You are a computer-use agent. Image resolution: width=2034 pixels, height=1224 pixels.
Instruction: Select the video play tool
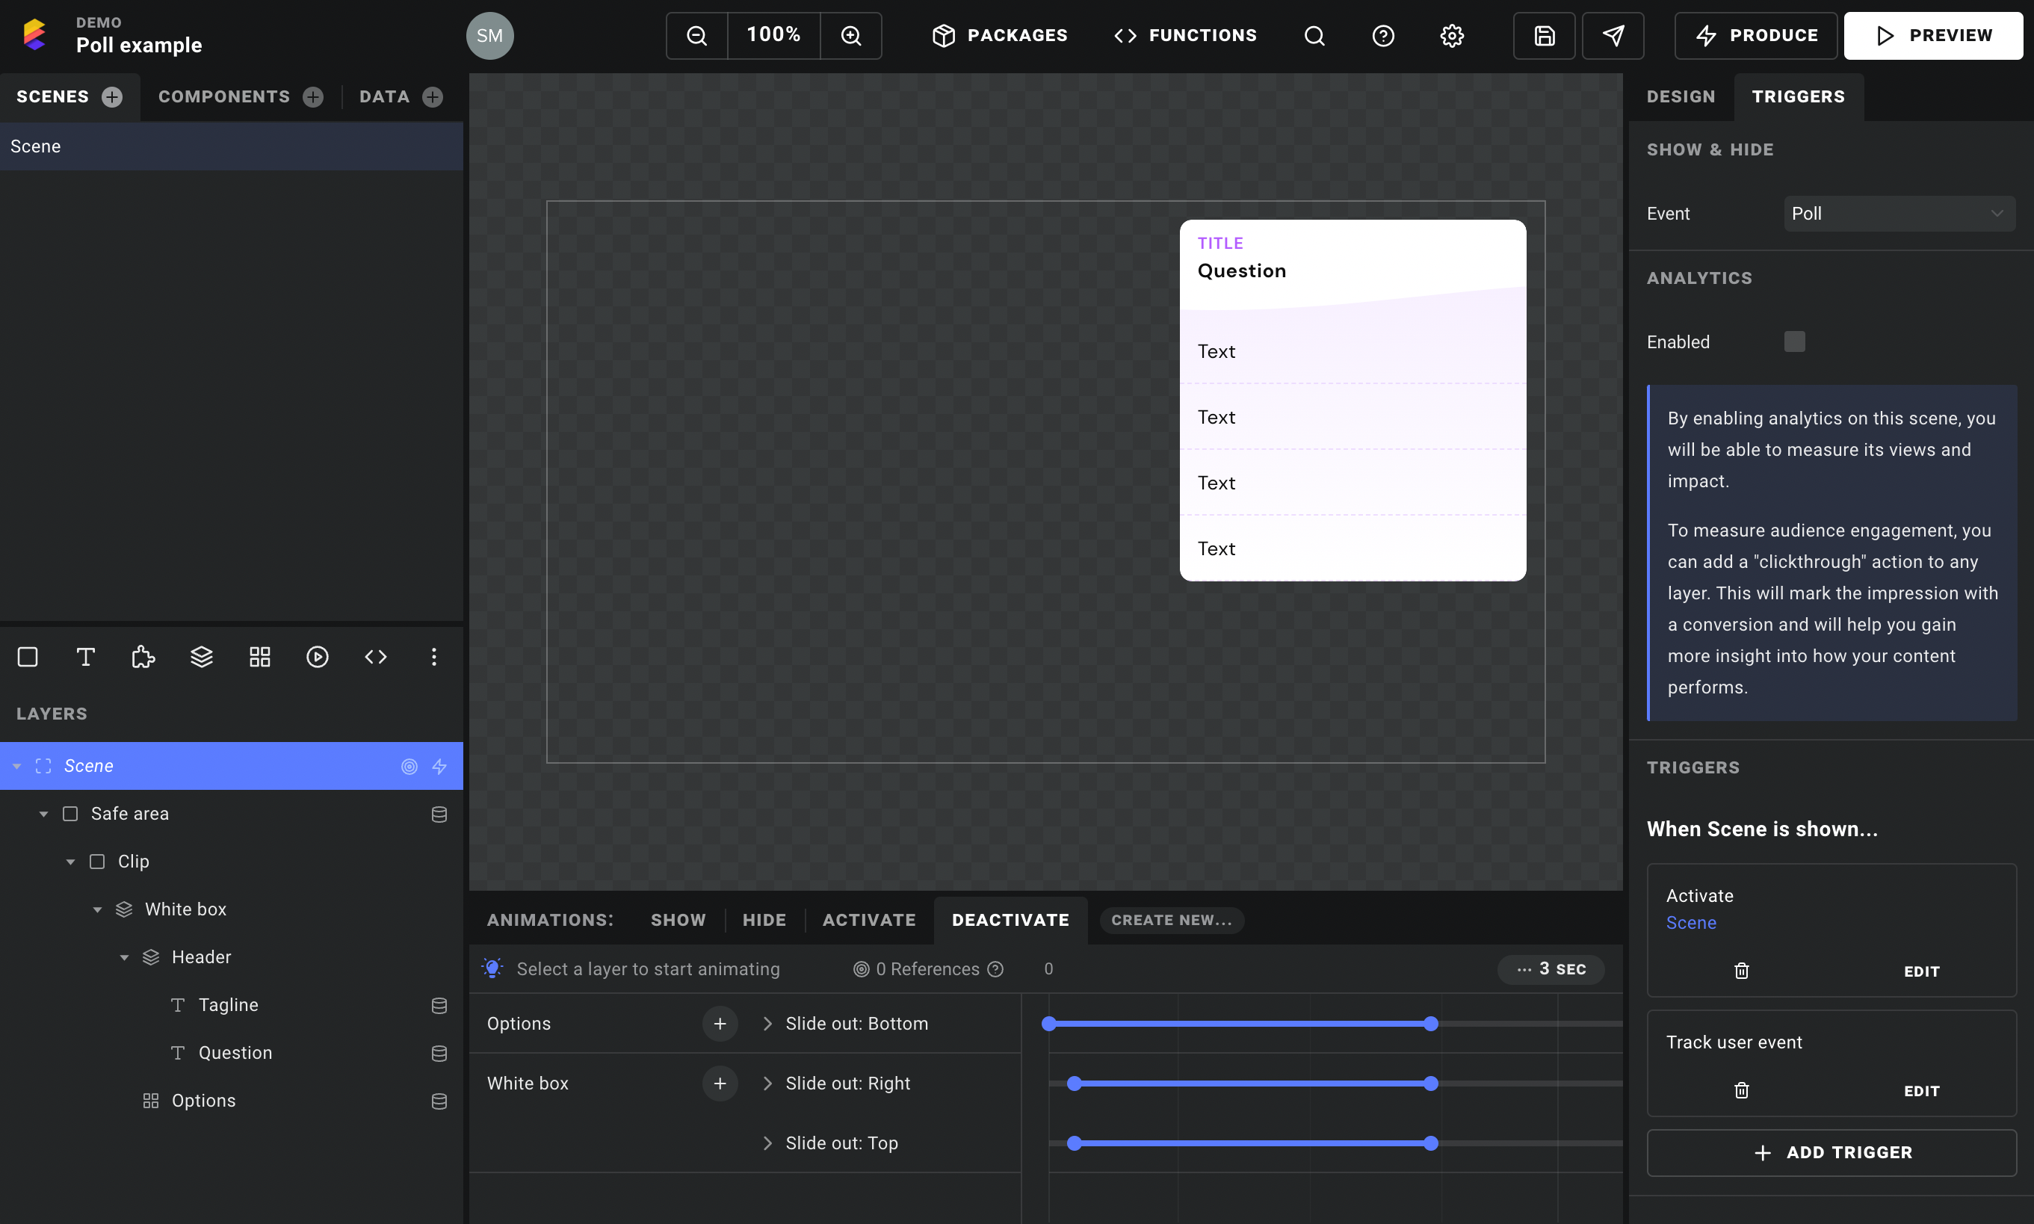click(x=318, y=657)
